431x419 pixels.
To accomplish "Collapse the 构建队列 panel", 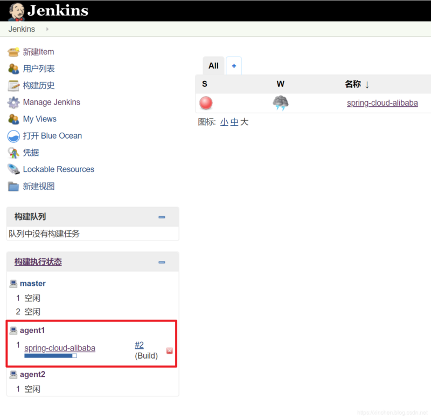I will (x=162, y=216).
